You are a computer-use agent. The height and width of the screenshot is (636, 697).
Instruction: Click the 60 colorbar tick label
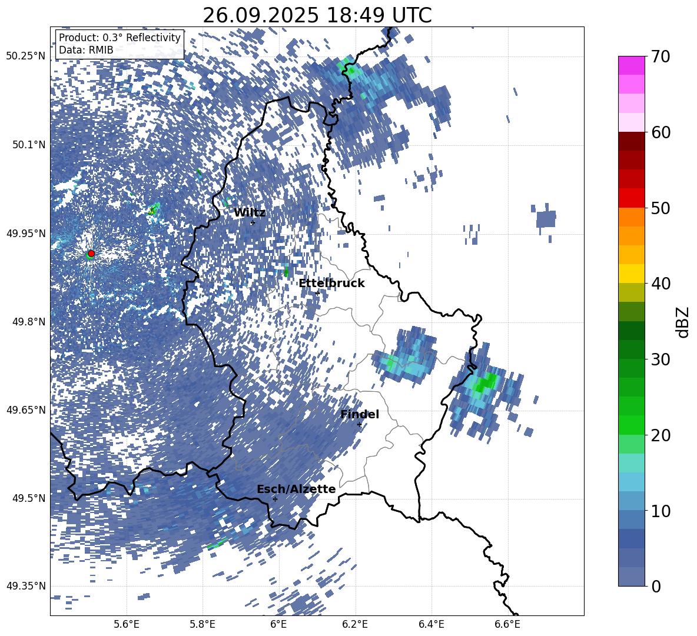click(x=661, y=132)
